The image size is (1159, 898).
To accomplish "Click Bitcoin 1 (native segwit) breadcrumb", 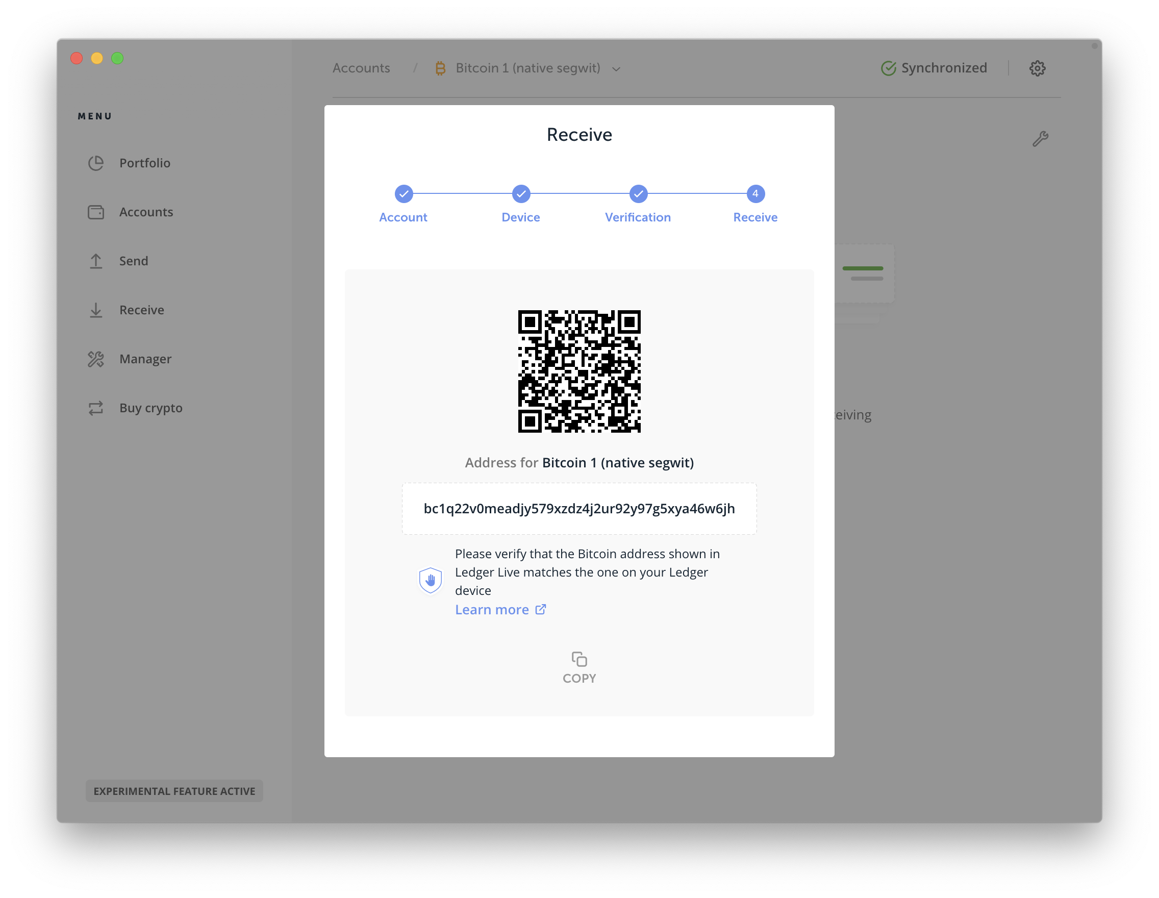I will click(x=527, y=68).
